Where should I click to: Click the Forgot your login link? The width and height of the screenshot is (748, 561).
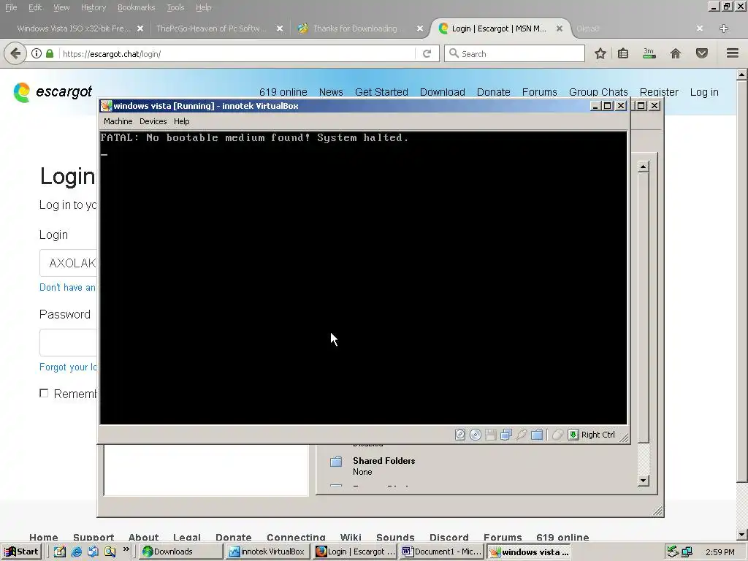pyautogui.click(x=68, y=367)
